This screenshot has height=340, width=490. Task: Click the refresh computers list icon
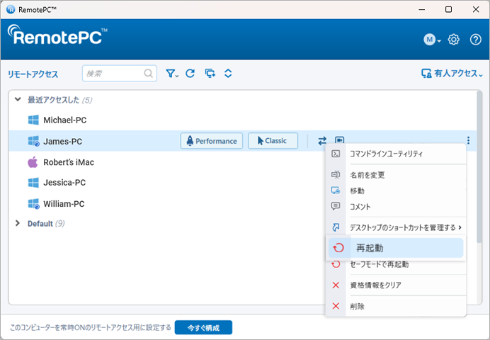pos(190,74)
